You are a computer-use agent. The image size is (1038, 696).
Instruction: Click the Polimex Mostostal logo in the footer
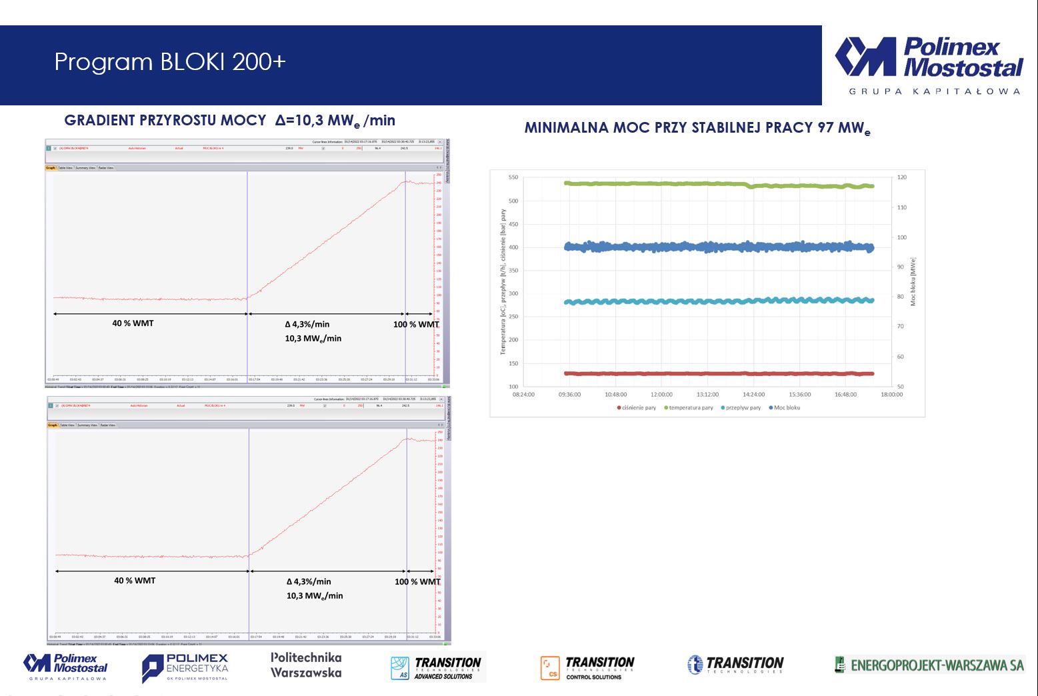coord(65,666)
